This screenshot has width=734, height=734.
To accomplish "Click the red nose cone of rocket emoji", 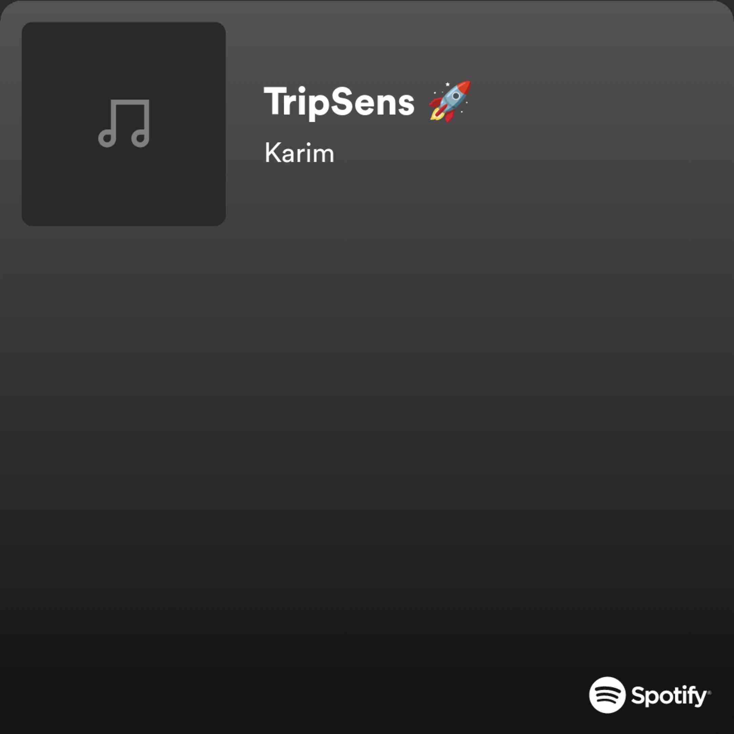I will 464,87.
